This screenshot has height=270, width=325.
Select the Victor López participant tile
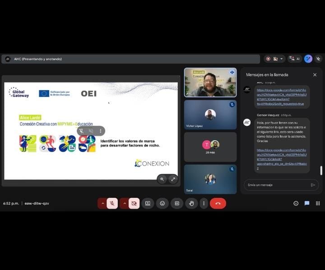[x=210, y=114]
